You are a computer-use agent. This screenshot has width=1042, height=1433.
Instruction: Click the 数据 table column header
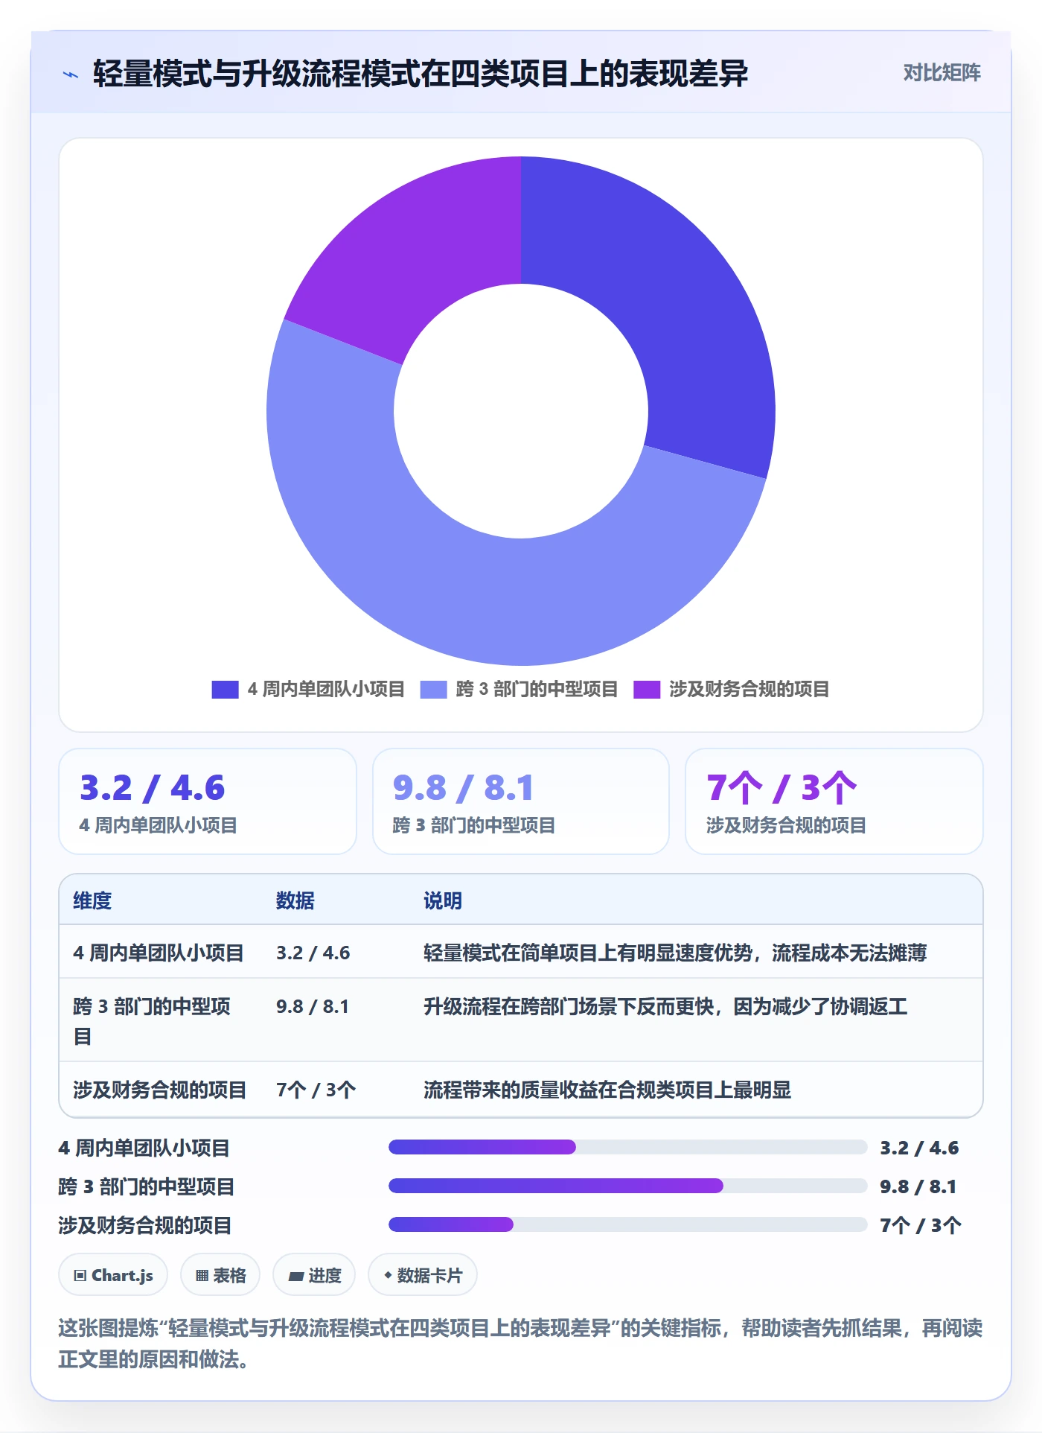[295, 900]
